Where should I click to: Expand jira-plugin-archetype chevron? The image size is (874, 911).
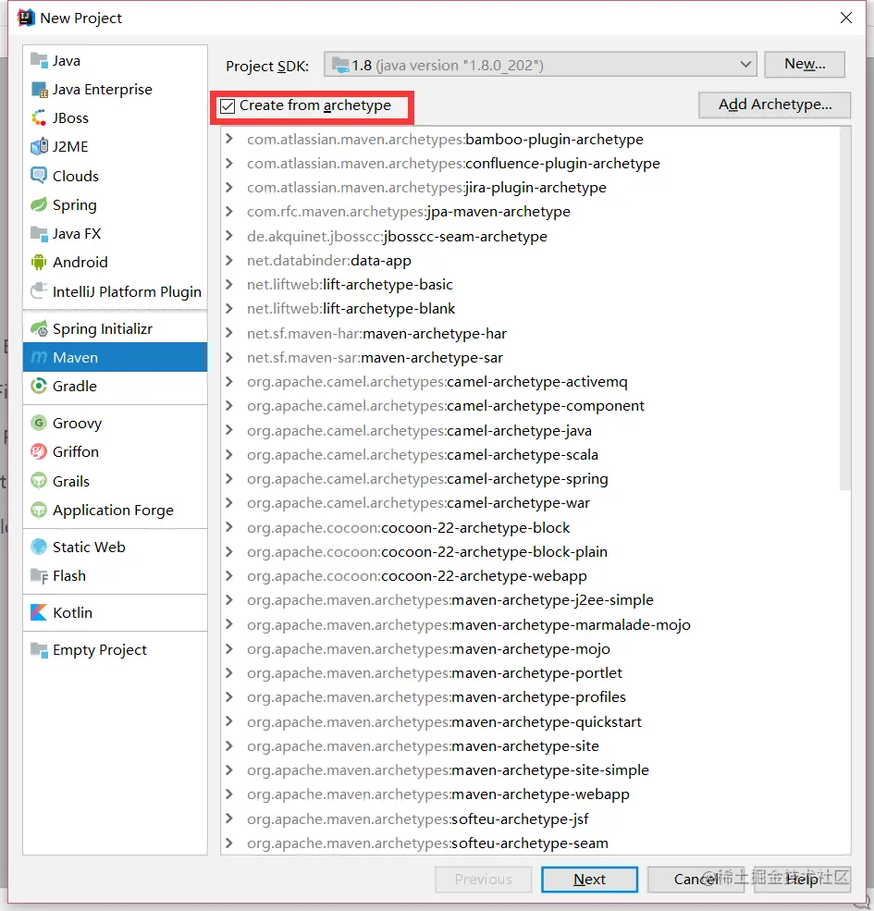[x=229, y=188]
